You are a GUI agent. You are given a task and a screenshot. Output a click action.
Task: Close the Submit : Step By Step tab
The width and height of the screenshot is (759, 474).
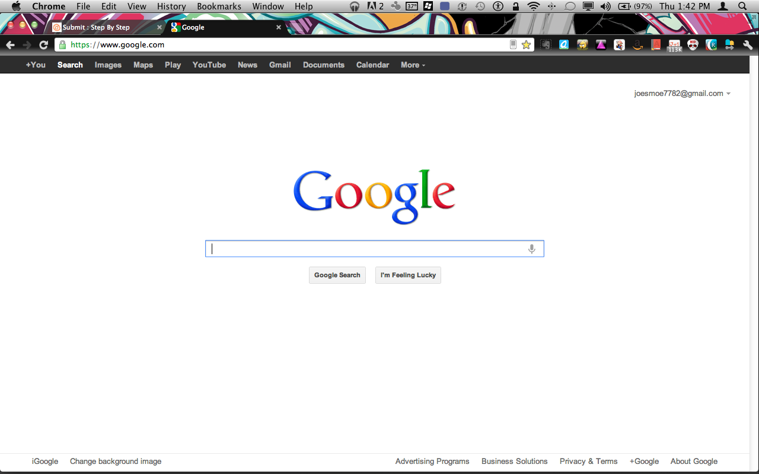coord(159,27)
